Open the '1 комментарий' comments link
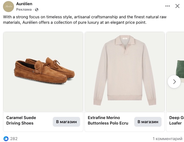Screen dimensions: 184x142 (167, 138)
